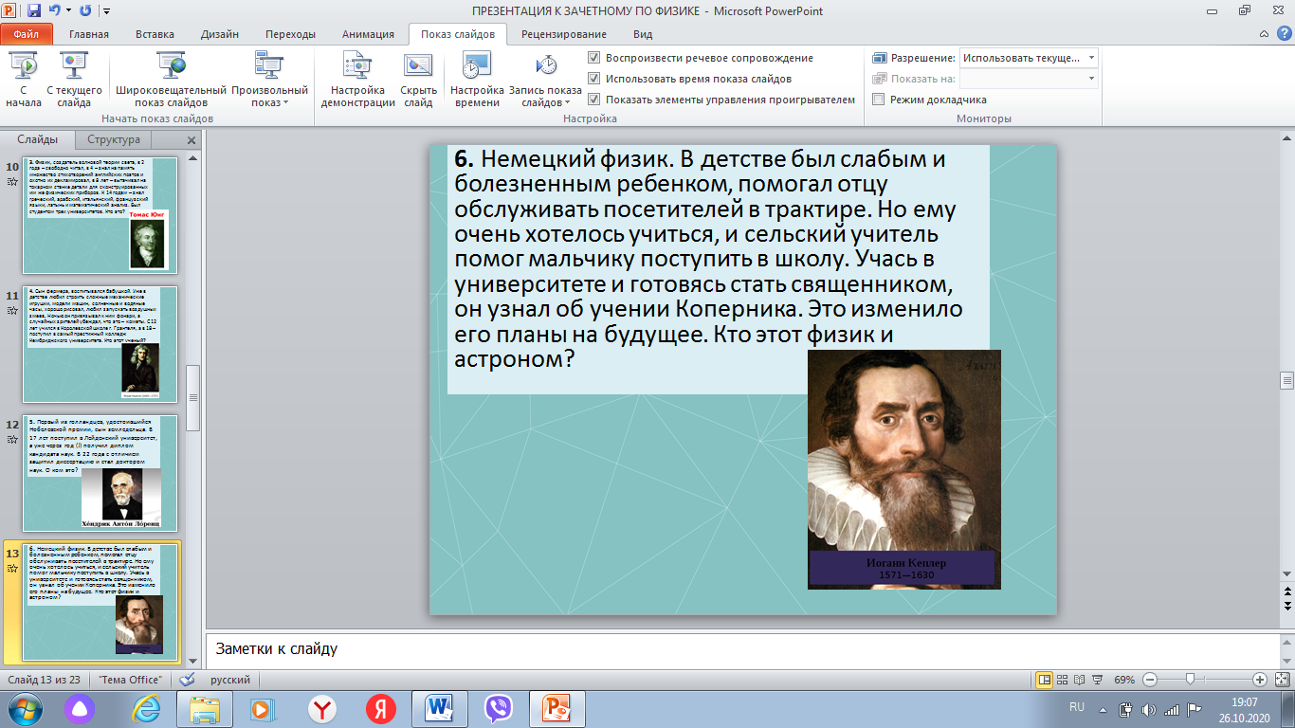Click zoom out minus button
This screenshot has width=1295, height=728.
click(x=1149, y=680)
